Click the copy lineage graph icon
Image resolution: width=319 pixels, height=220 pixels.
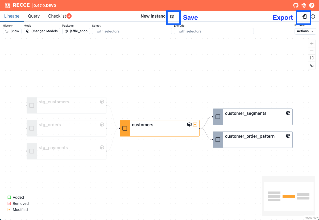click(x=312, y=65)
